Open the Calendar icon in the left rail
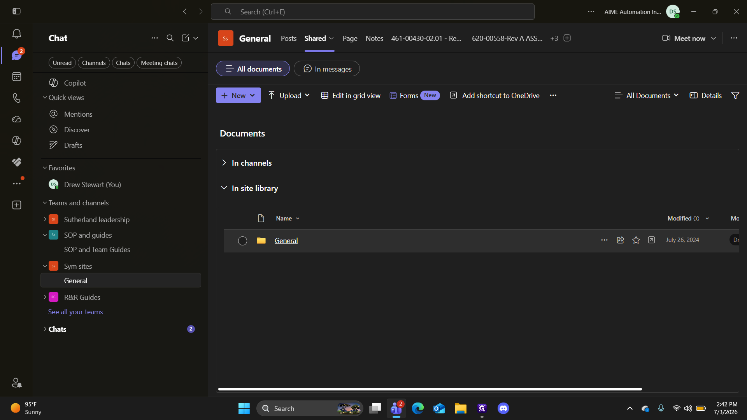Screen dimensions: 747x420 [x=16, y=77]
